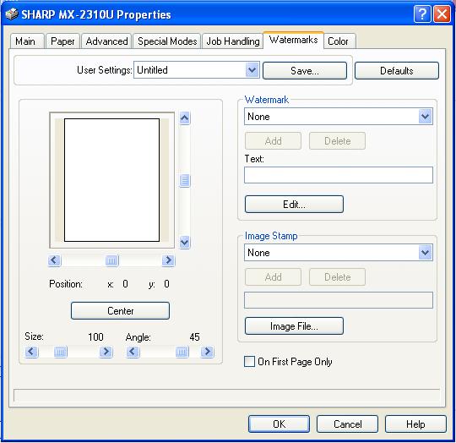
Task: Click the Image Stamp Add button
Action: click(x=273, y=276)
